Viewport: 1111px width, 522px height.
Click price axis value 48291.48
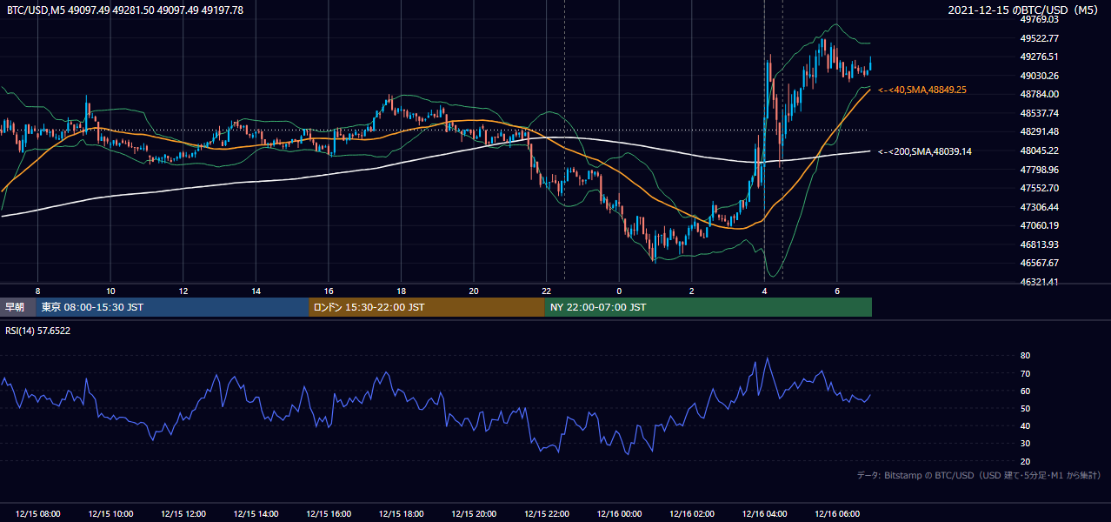1040,131
